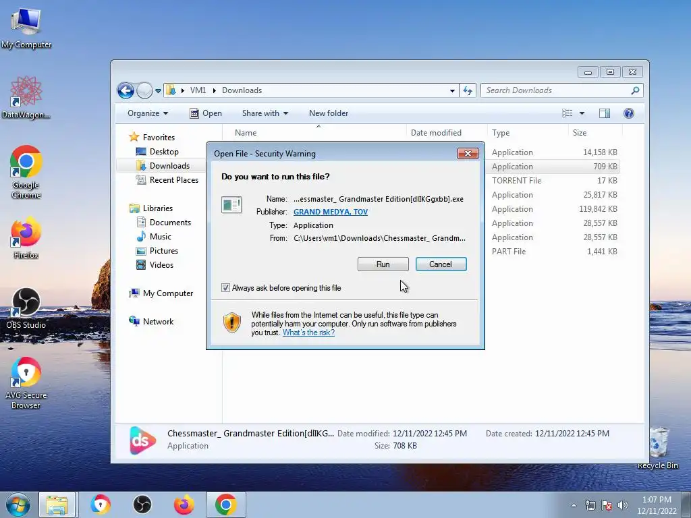Close the Open File Security Warning dialog
The width and height of the screenshot is (691, 518).
pos(468,153)
